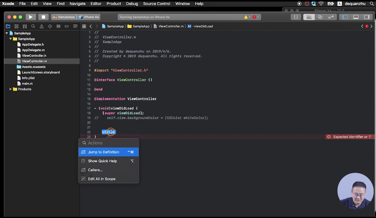Click the Code Snippets library braces icon
This screenshot has width=376, height=218.
(x=296, y=17)
